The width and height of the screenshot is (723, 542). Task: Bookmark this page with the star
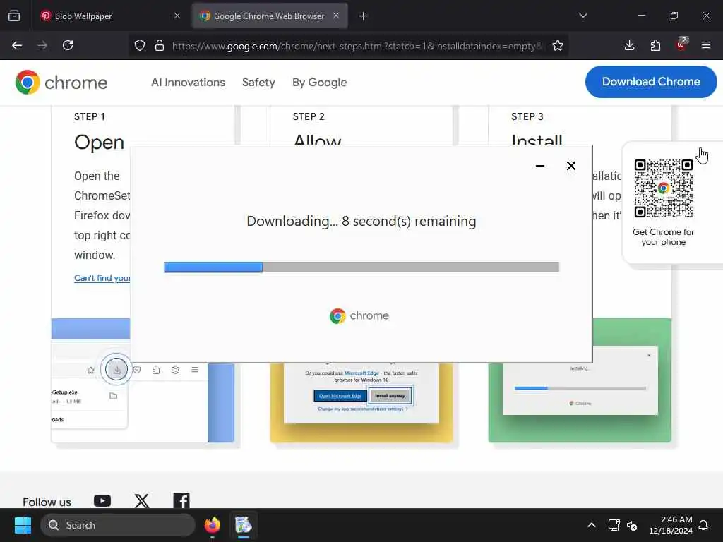[x=558, y=45]
